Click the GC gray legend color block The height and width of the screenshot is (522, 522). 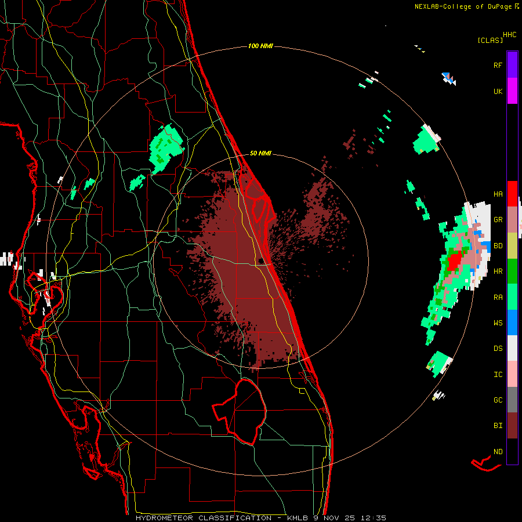pos(512,400)
